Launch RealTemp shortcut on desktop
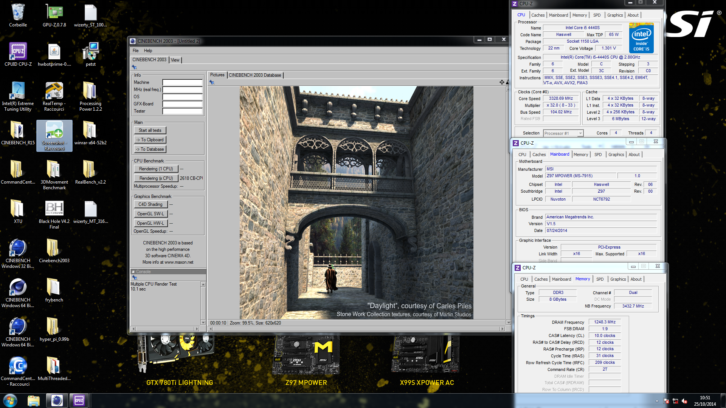The image size is (726, 408). click(54, 96)
